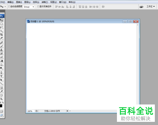Click the document status bar circular icon
Image resolution: width=158 pixels, height=125 pixels.
[36, 111]
